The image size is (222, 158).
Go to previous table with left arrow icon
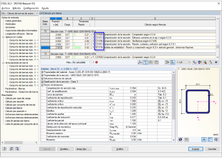click(11, 149)
